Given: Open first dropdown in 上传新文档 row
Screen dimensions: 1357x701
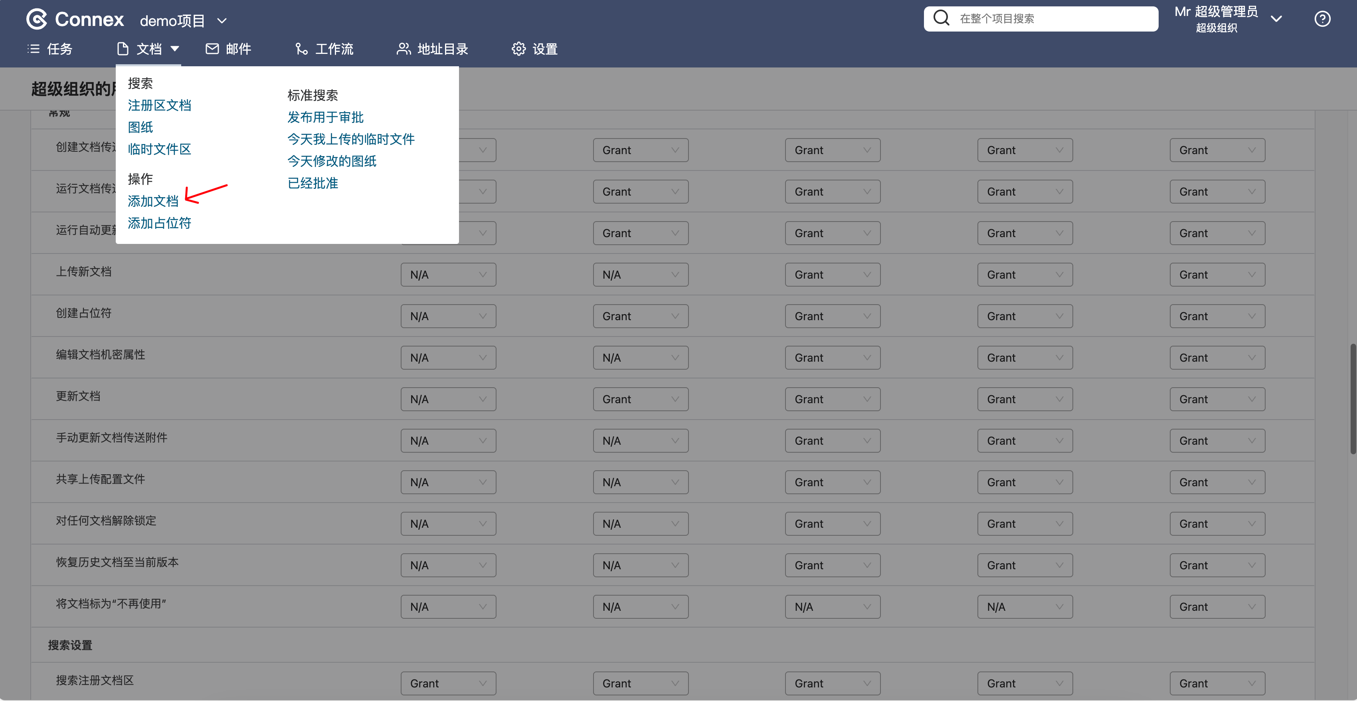Looking at the screenshot, I should coord(448,275).
